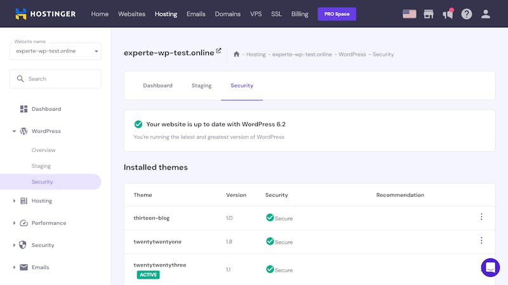Open the store marketplace icon

pos(429,14)
